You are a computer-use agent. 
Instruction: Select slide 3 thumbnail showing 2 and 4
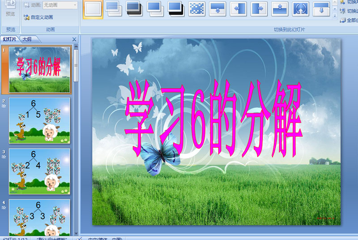click(39, 171)
